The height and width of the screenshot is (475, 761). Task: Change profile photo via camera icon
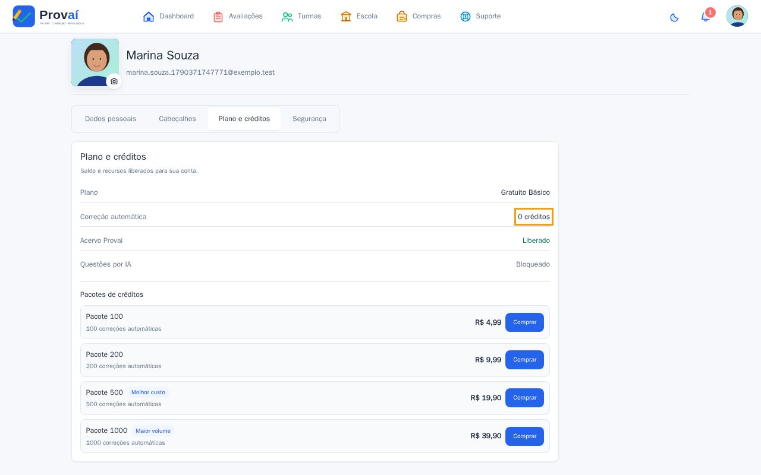pyautogui.click(x=114, y=81)
